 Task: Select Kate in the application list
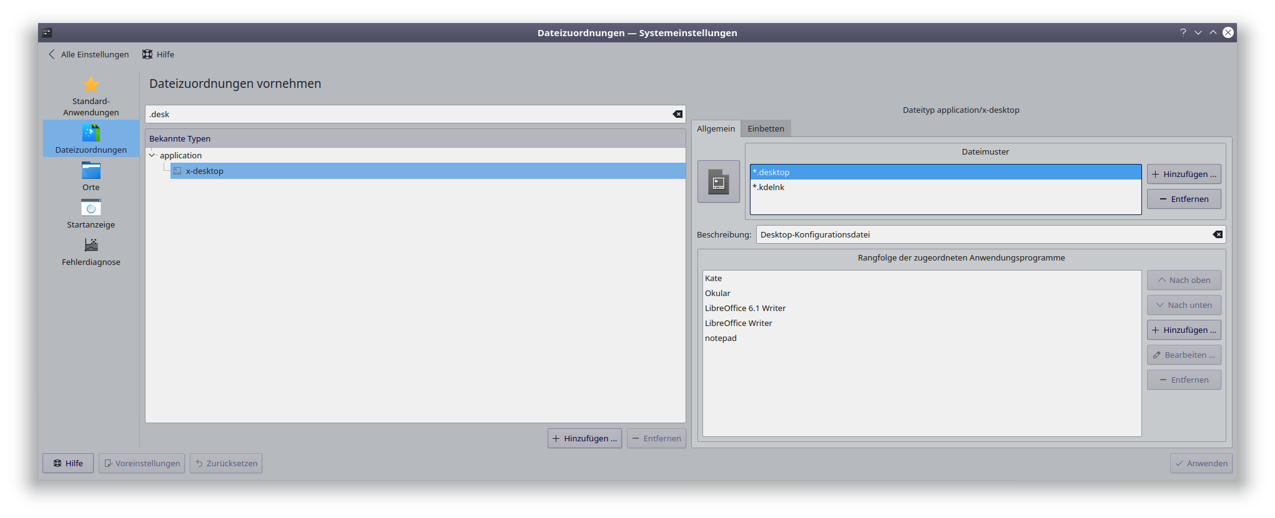click(x=922, y=278)
